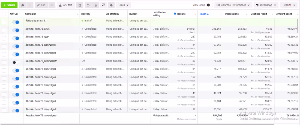Open the Results column dropdown arrow
The image size is (300, 125).
tap(195, 14)
